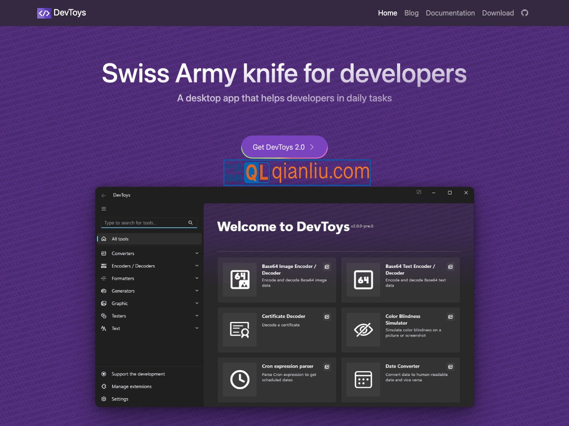Click the back arrow in DevToys window
This screenshot has width=569, height=426.
(104, 195)
